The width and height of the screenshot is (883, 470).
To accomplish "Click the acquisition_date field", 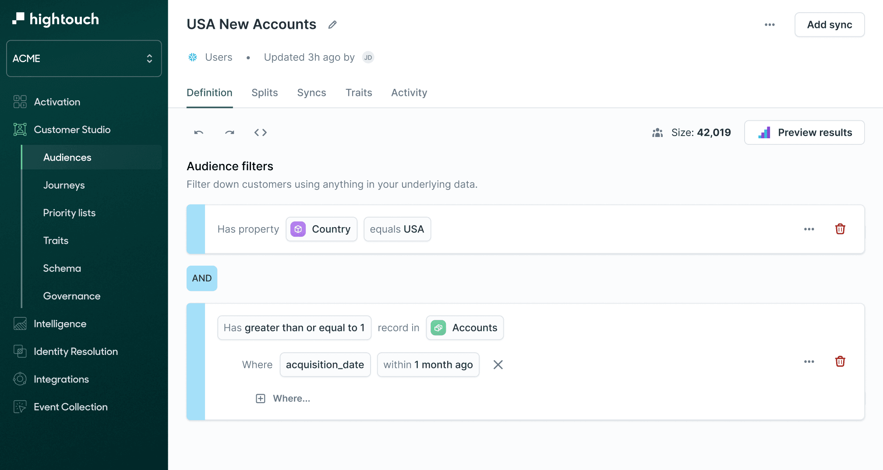I will click(x=325, y=365).
